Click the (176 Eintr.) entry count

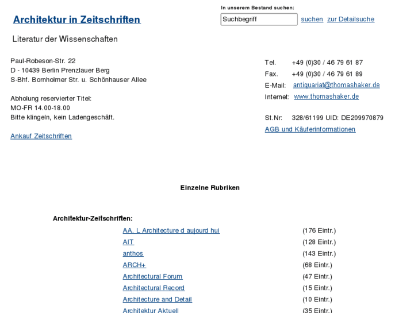319,230
